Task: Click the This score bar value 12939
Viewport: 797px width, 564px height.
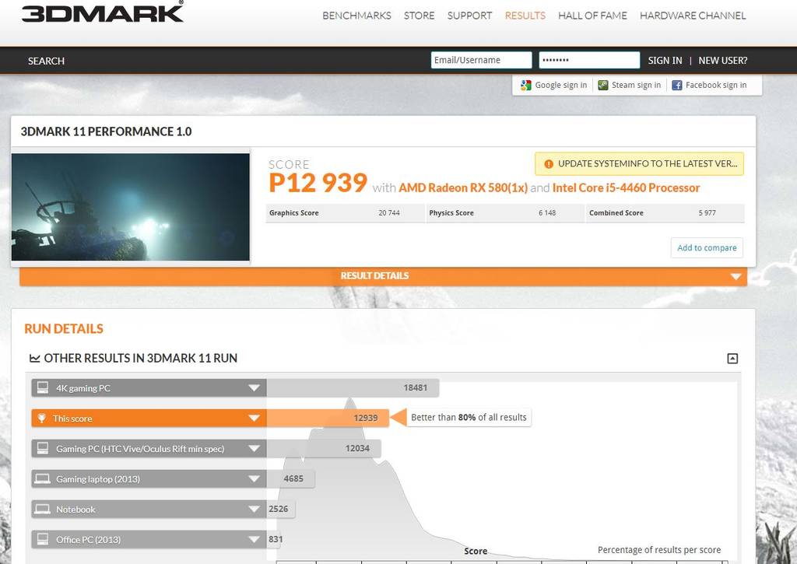Action: (x=328, y=419)
